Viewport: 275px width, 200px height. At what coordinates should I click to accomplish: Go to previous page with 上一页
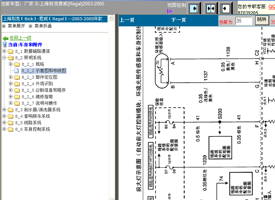click(x=127, y=20)
